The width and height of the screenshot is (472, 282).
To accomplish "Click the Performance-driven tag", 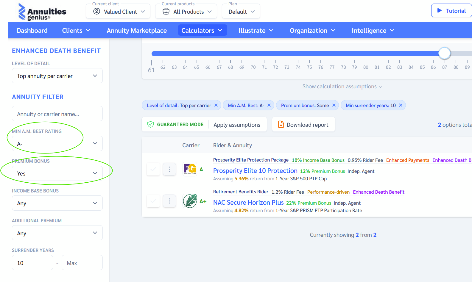I will [x=328, y=192].
